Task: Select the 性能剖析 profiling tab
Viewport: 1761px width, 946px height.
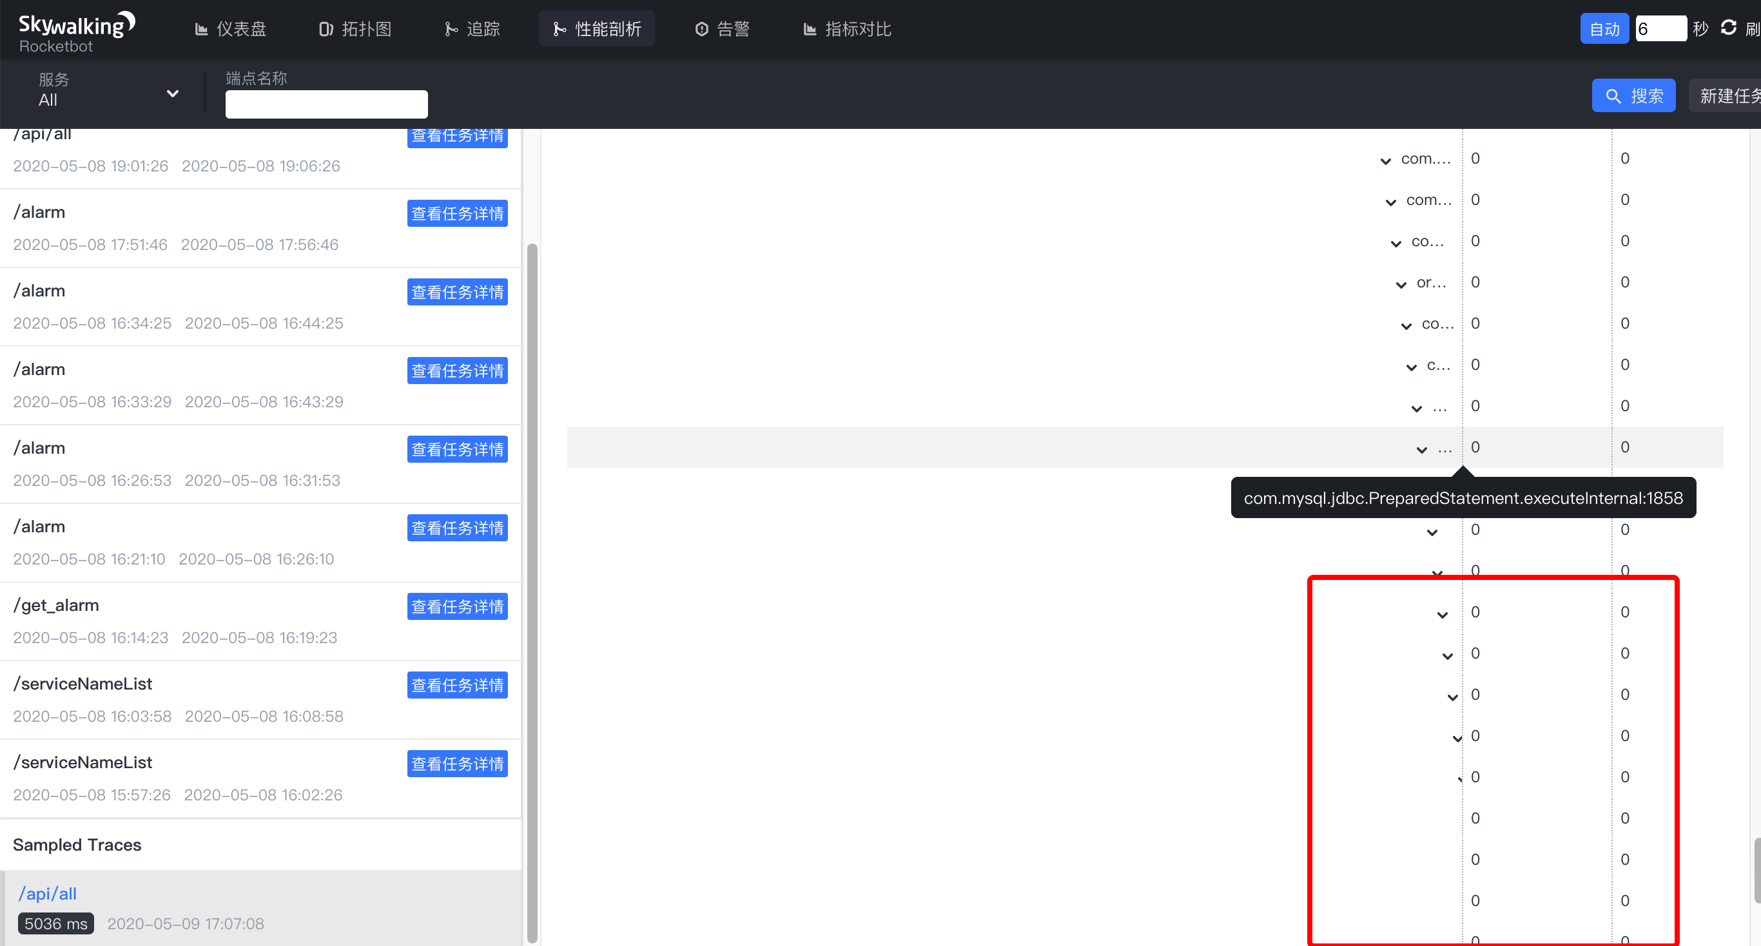Action: click(x=597, y=29)
